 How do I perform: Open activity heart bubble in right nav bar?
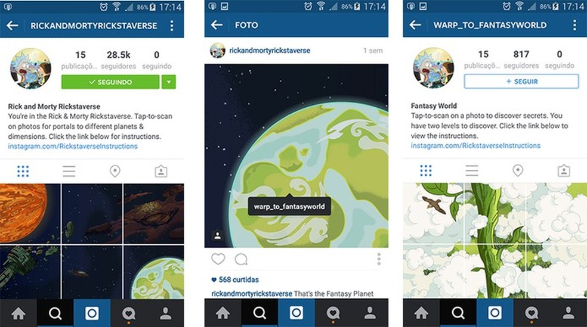pyautogui.click(x=531, y=313)
